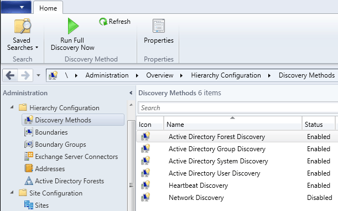Image resolution: width=338 pixels, height=211 pixels.
Task: Expand breadcrumb arrow after Hierarchy Configuration
Action: click(269, 75)
